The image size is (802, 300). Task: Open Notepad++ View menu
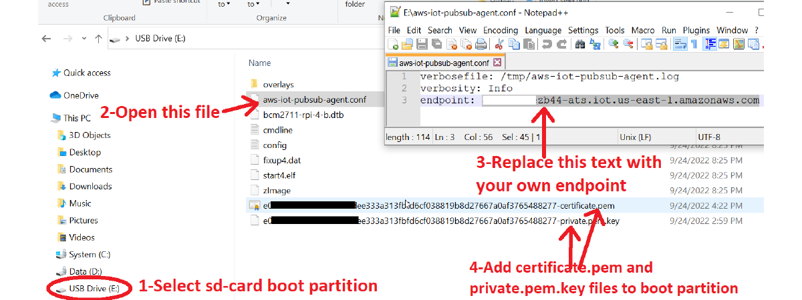point(468,30)
